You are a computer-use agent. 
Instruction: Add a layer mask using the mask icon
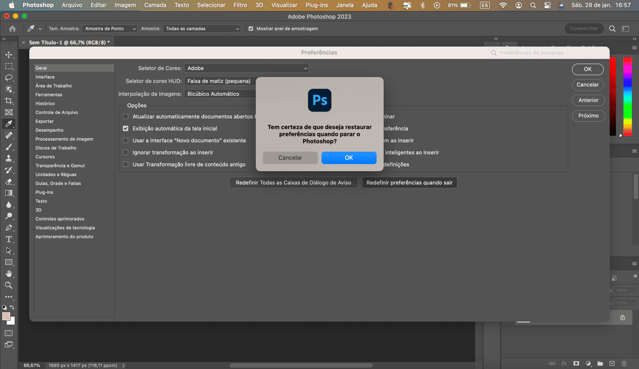pos(576,364)
